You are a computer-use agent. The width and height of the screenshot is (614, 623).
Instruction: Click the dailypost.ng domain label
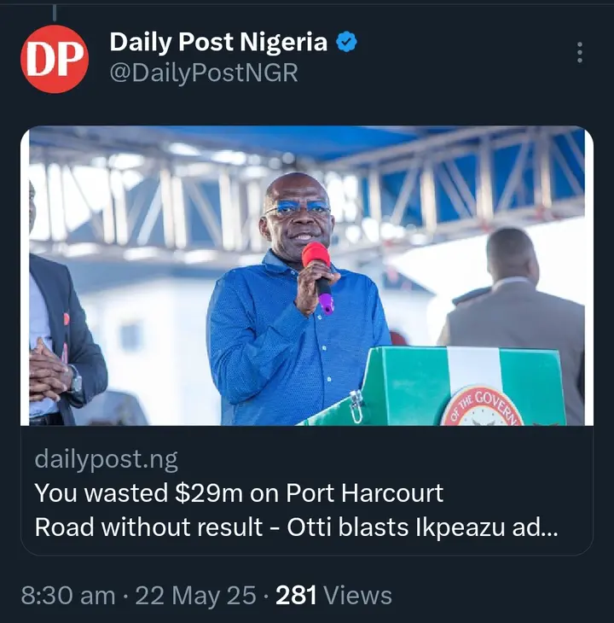click(x=106, y=459)
